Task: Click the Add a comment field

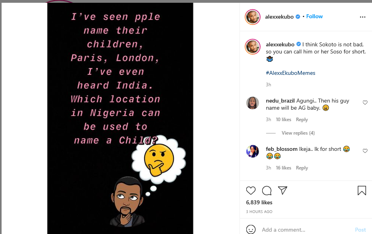Action: (x=305, y=230)
